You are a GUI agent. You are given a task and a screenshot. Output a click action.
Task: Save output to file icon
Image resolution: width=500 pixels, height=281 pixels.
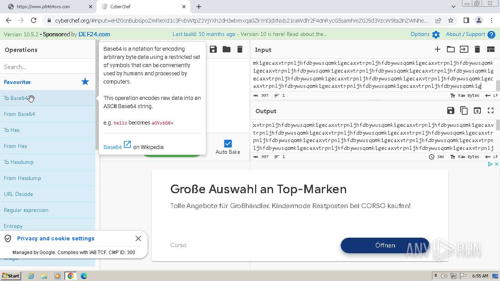pos(451,111)
